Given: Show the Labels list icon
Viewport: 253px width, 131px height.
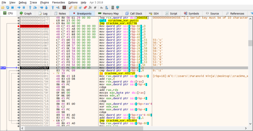Looking at the screenshot, I should coord(80,8).
